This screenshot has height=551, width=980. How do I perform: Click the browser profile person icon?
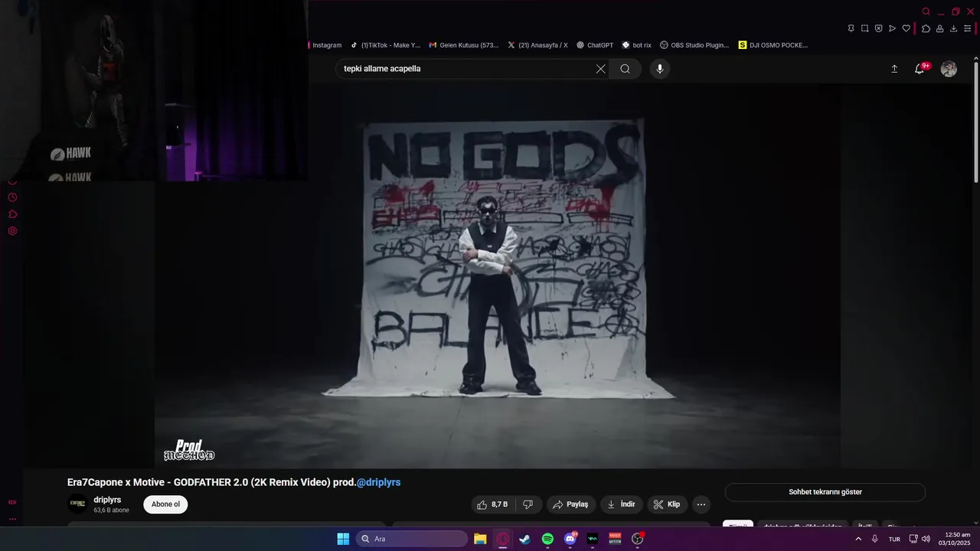939,28
